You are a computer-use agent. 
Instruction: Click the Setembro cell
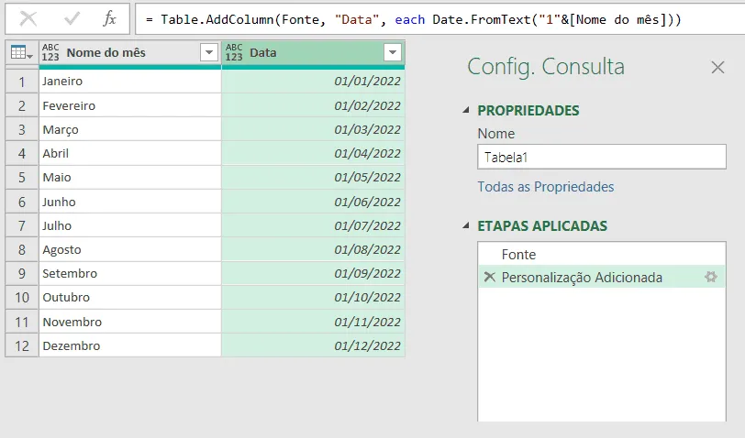click(x=129, y=273)
